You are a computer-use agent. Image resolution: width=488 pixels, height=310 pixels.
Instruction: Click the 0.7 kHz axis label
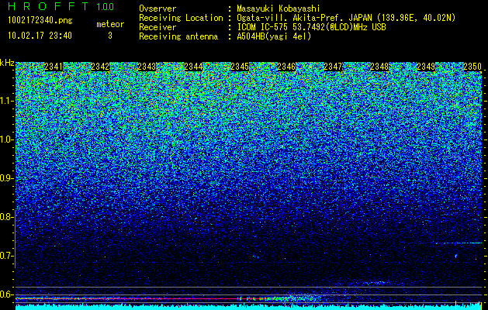tap(6, 256)
